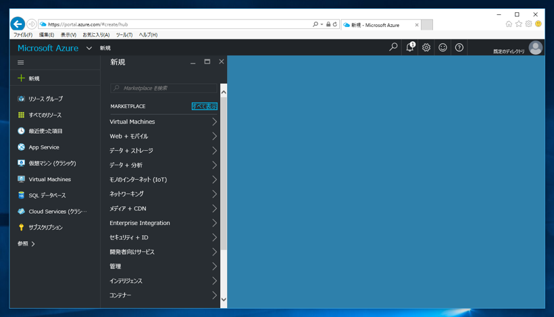Open browser favorites star icon
The width and height of the screenshot is (554, 317).
519,24
